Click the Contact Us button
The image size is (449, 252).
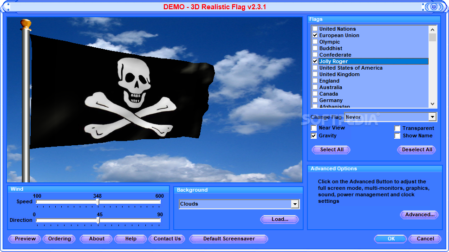[x=167, y=239]
